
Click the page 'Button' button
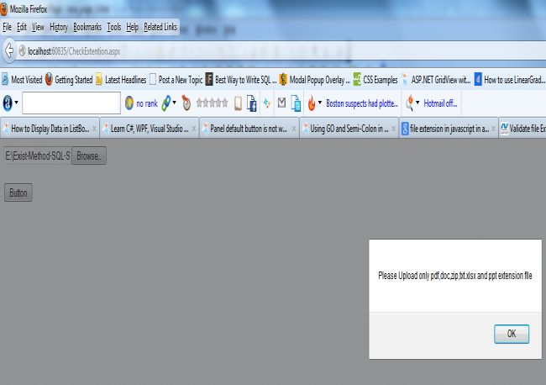tap(18, 192)
